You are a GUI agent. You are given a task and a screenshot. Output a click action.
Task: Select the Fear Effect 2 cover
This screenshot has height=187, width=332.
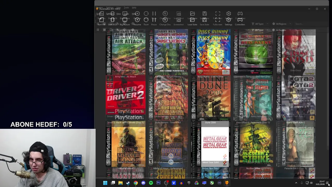pos(253,101)
